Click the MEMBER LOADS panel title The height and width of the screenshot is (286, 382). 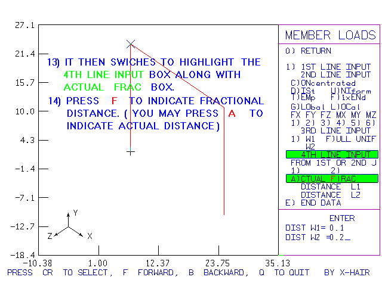[x=329, y=35]
